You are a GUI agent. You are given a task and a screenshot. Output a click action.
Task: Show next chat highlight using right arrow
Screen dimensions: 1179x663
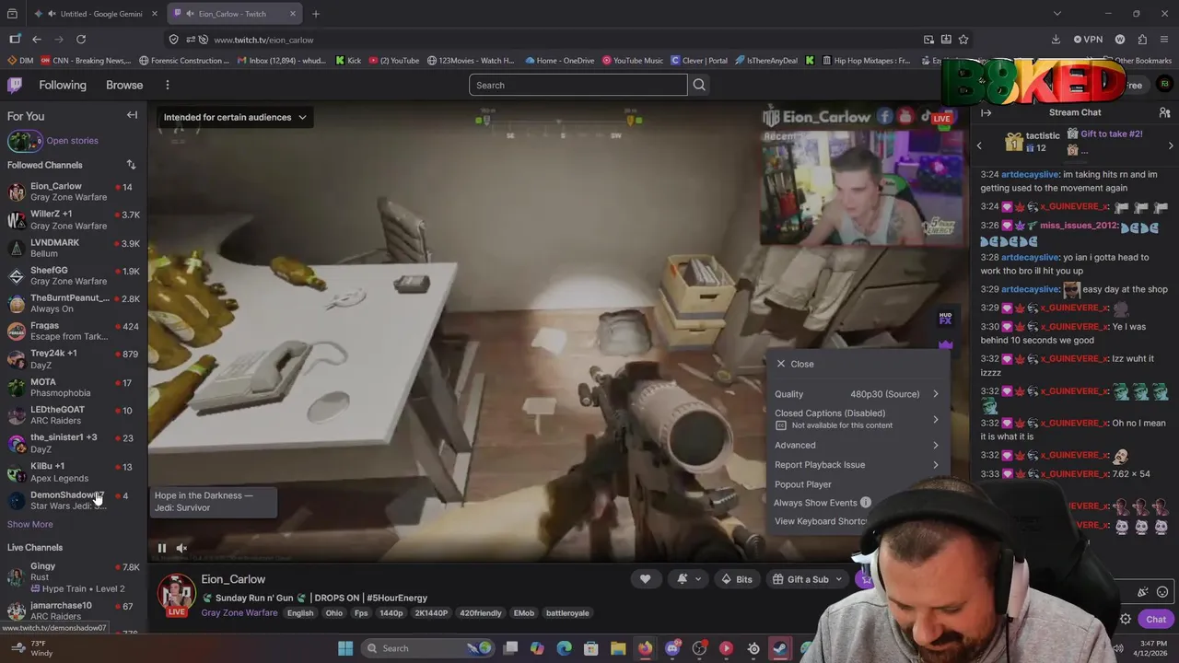[1170, 145]
